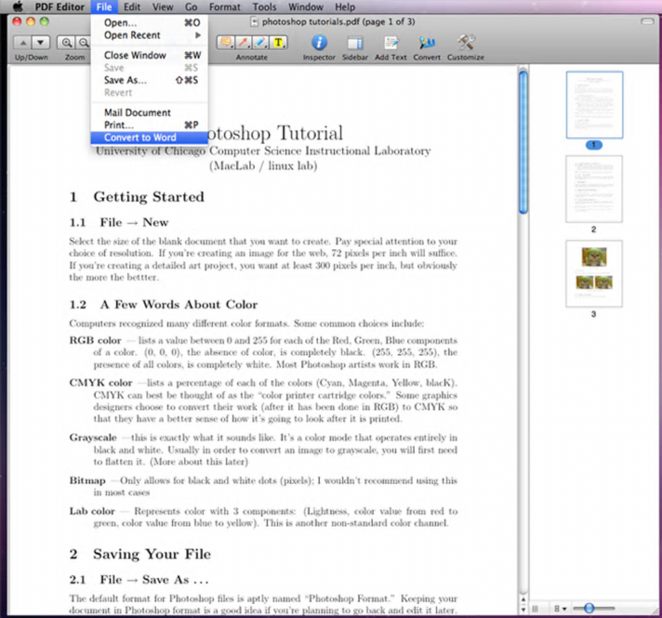Select Convert to Word menu item
This screenshot has width=662, height=618.
tap(149, 137)
